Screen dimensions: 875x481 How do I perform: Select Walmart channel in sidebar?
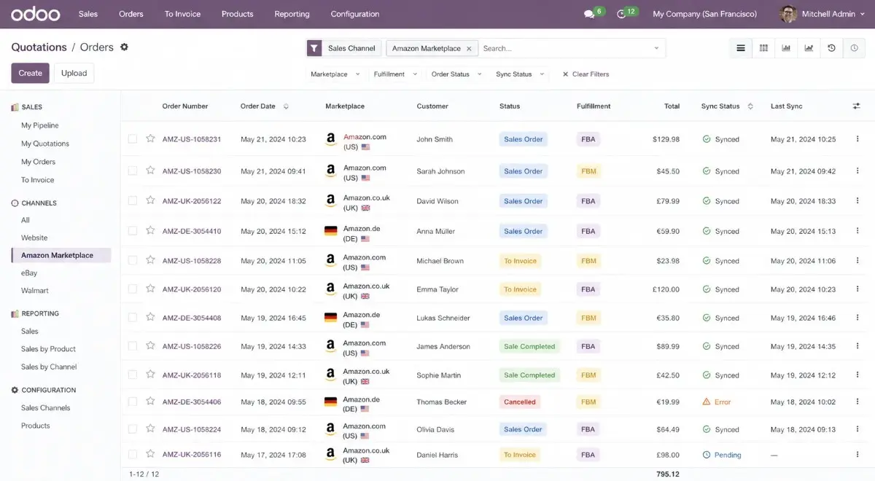[35, 290]
